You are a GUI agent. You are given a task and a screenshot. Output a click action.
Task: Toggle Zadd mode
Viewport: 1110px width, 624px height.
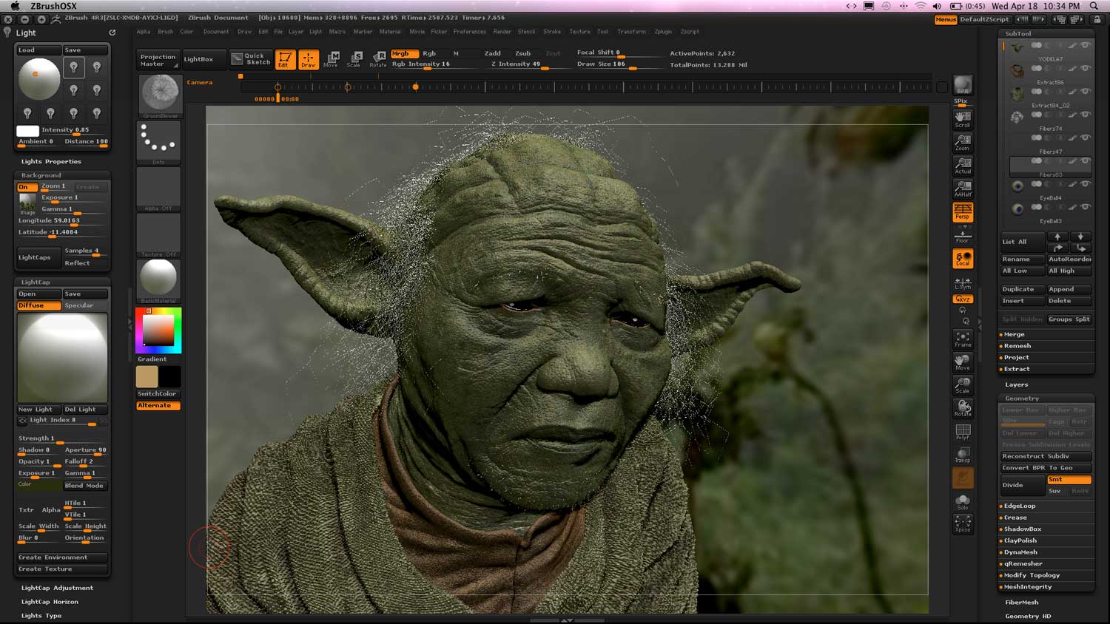493,53
